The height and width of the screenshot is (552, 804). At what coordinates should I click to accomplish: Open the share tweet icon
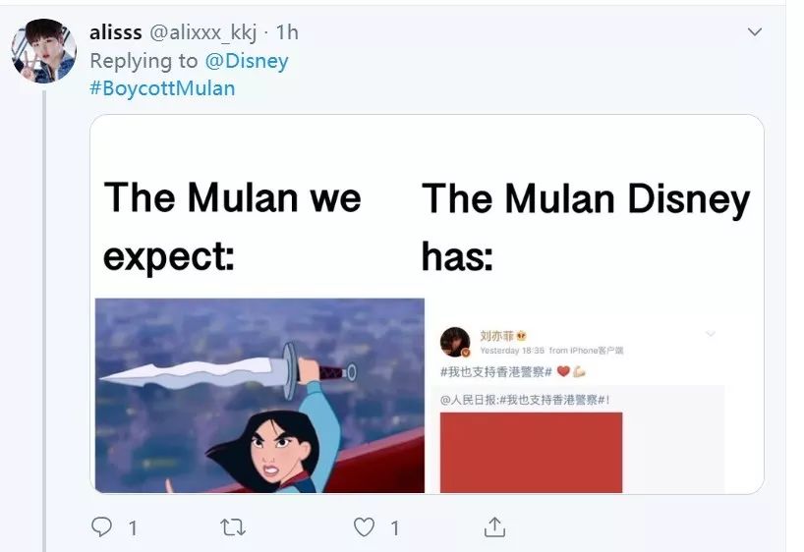click(494, 527)
